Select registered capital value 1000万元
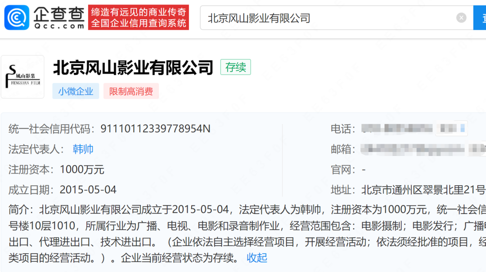486x272 pixels. pos(82,170)
